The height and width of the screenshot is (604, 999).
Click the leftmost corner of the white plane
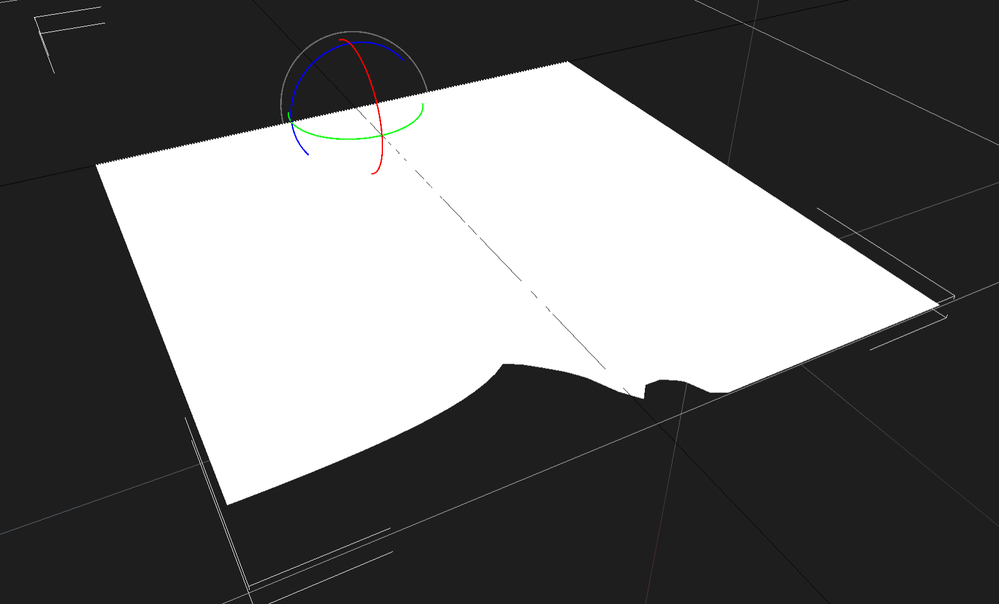point(97,166)
